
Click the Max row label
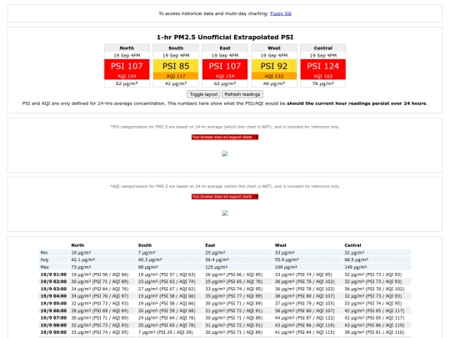click(45, 267)
